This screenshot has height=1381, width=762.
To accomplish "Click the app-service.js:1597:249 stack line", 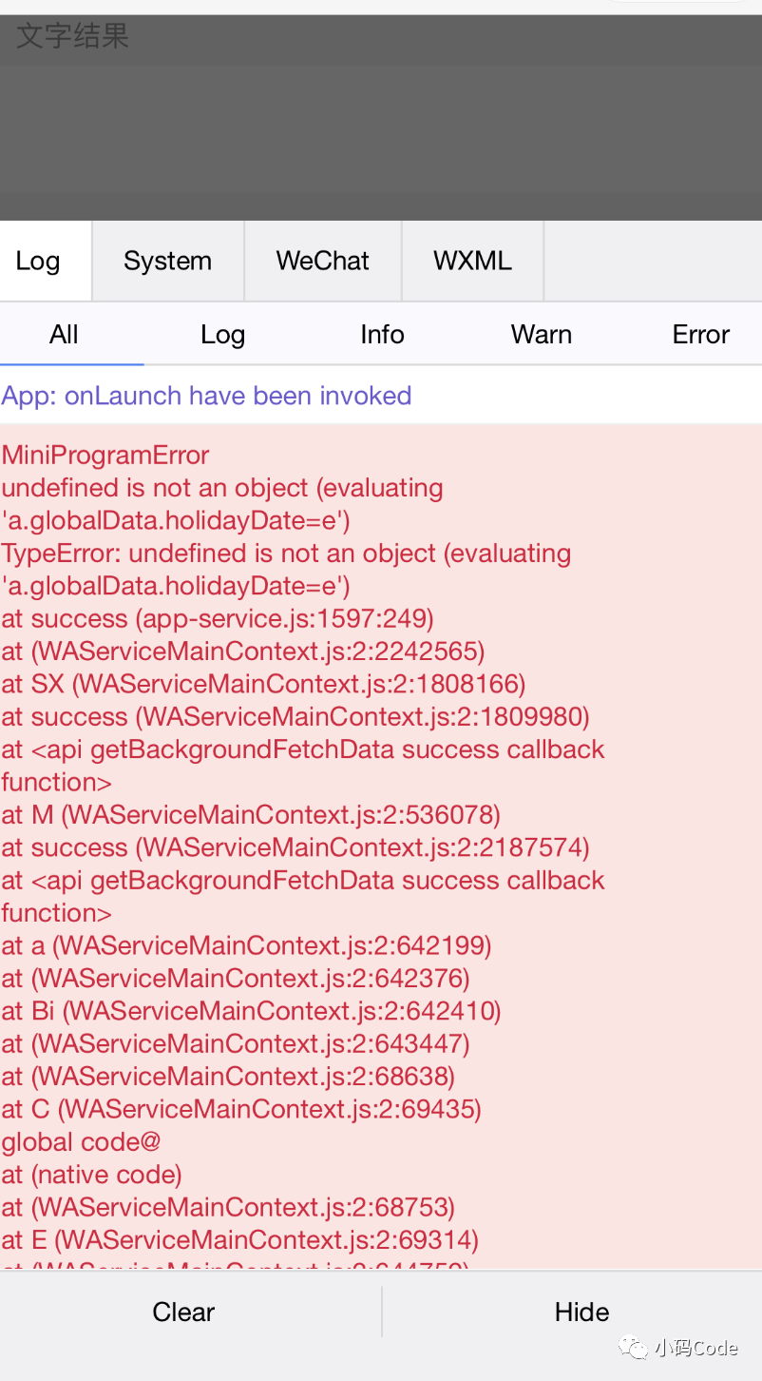I will click(218, 618).
